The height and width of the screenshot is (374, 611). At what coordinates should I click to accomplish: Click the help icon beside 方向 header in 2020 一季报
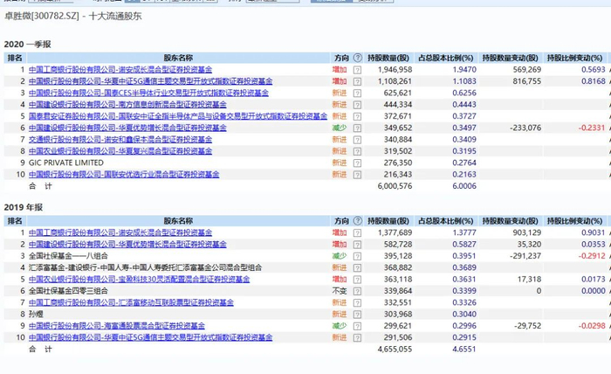tap(358, 58)
